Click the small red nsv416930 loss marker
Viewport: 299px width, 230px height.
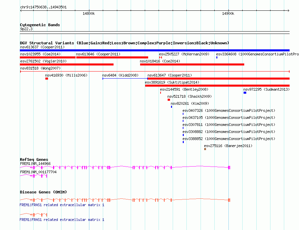[x=47, y=79]
